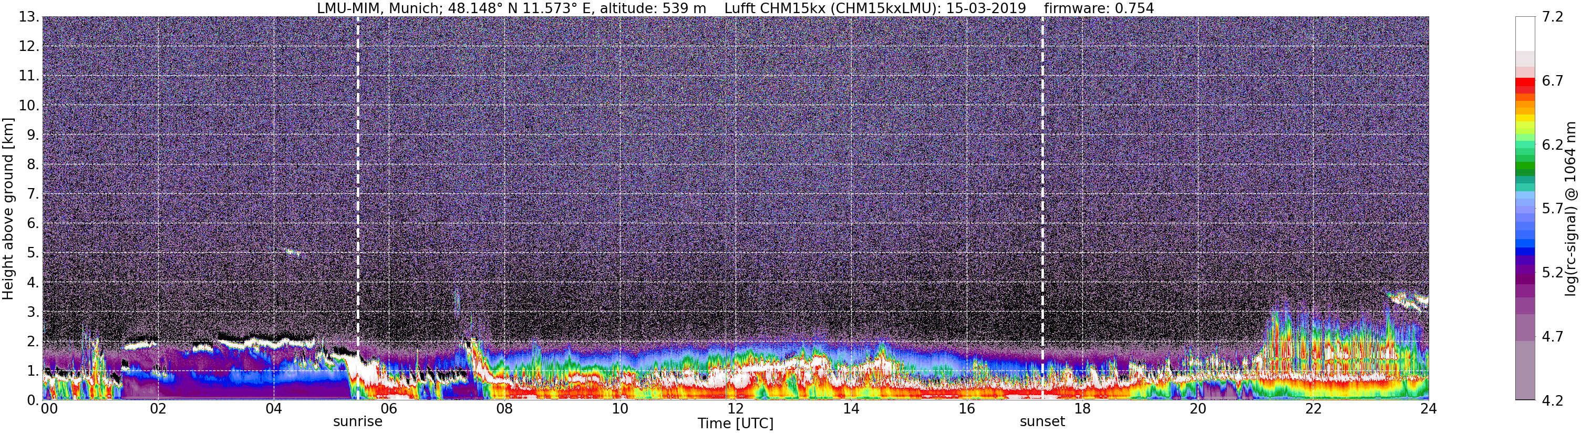Click the colorbar label 'log(rc-signal) @ 1064 nm'
The height and width of the screenshot is (434, 1581).
(1569, 209)
